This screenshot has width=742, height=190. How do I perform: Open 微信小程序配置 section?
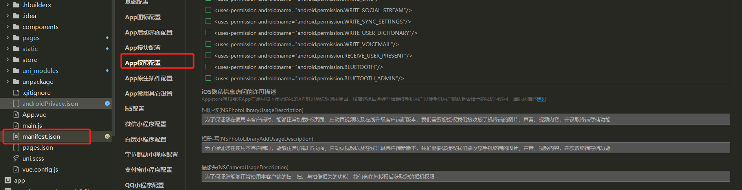pos(145,124)
